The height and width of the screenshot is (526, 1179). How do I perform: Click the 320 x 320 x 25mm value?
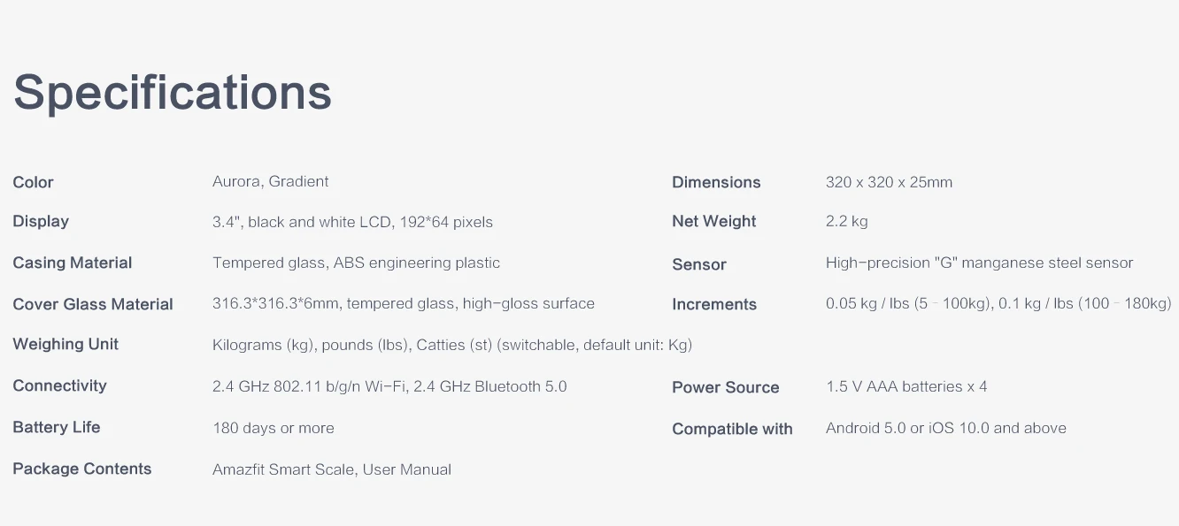pyautogui.click(x=890, y=182)
